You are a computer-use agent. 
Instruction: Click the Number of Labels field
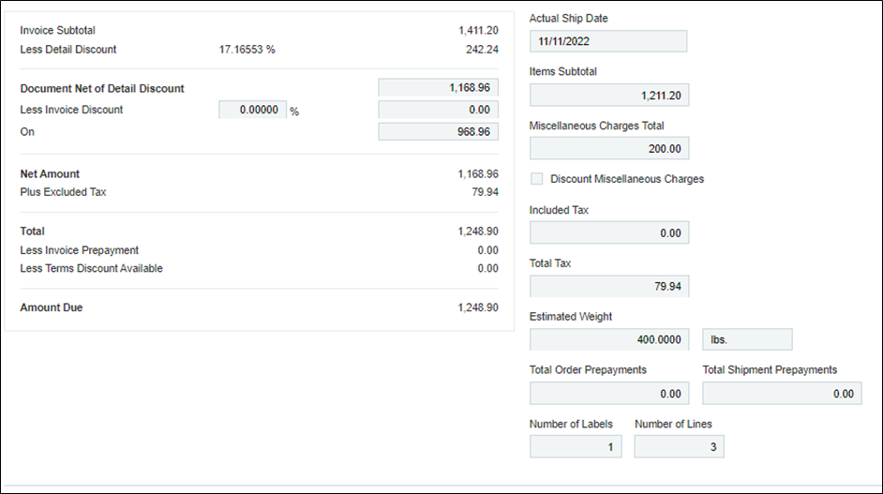point(576,447)
